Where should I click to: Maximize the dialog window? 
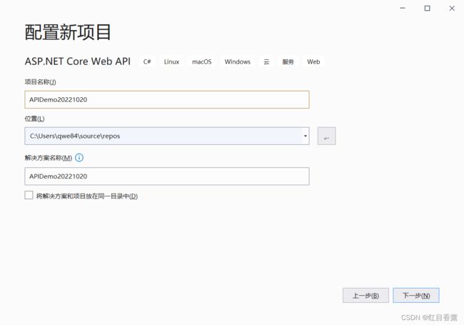[x=428, y=9]
